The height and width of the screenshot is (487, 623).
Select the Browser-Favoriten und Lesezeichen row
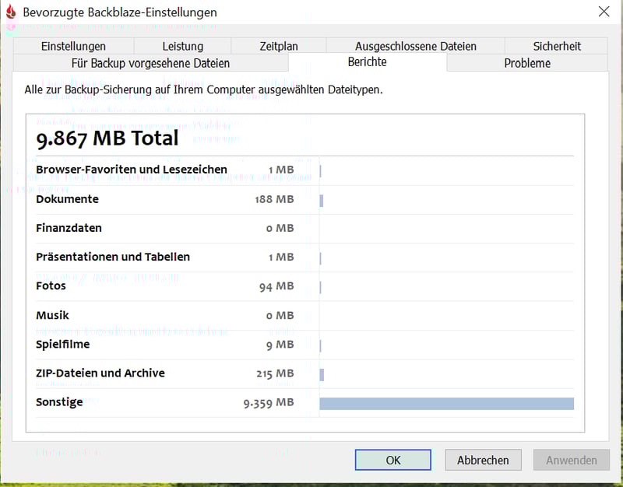132,170
